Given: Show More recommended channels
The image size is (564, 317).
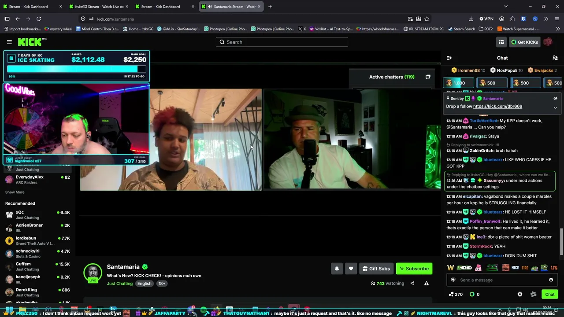Looking at the screenshot, I should tap(15, 192).
